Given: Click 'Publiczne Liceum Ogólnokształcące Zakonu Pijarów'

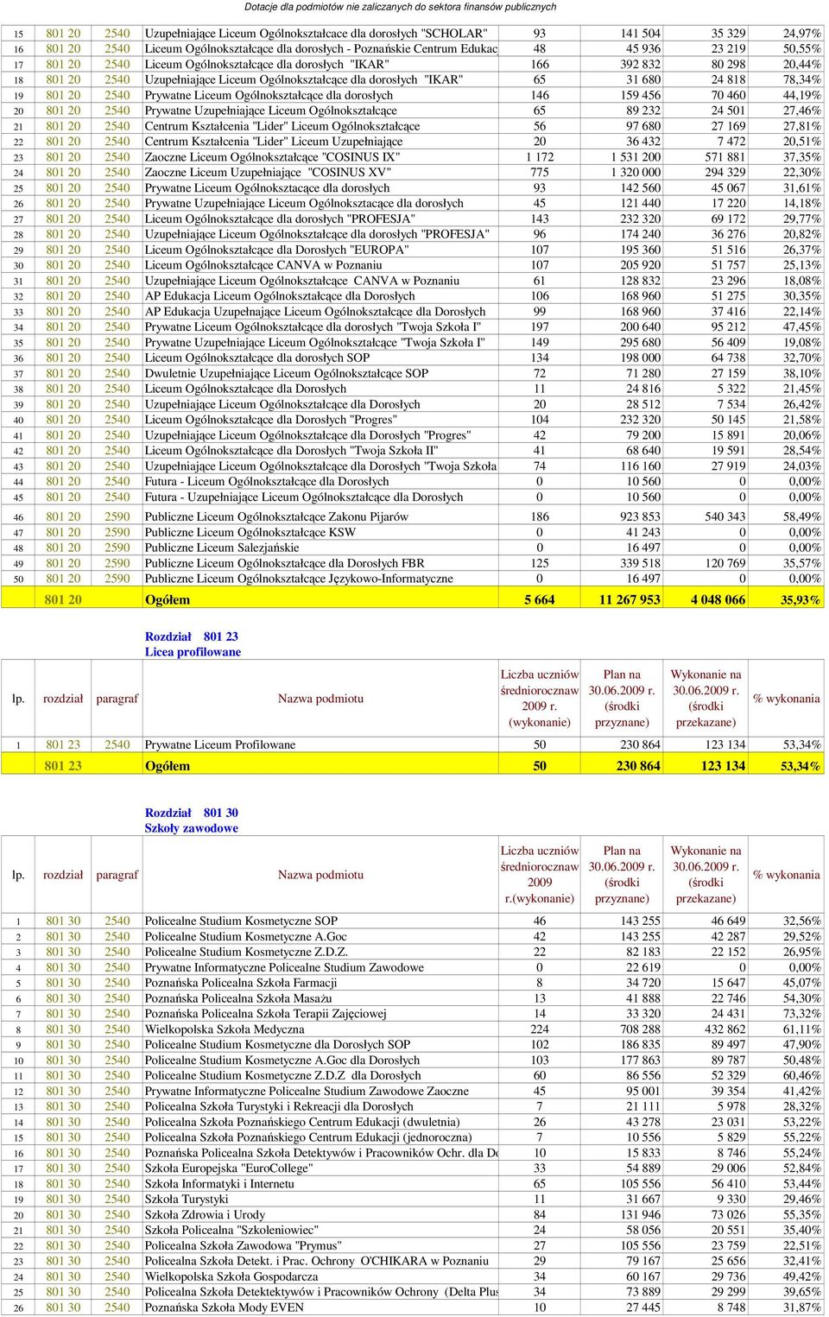Looking at the screenshot, I should [x=276, y=516].
